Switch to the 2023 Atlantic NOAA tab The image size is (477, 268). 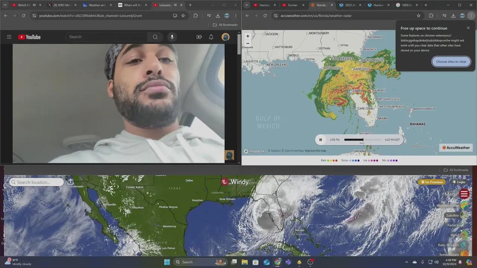coord(350,5)
